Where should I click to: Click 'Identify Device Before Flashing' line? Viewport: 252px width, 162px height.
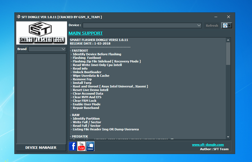tap(96, 54)
